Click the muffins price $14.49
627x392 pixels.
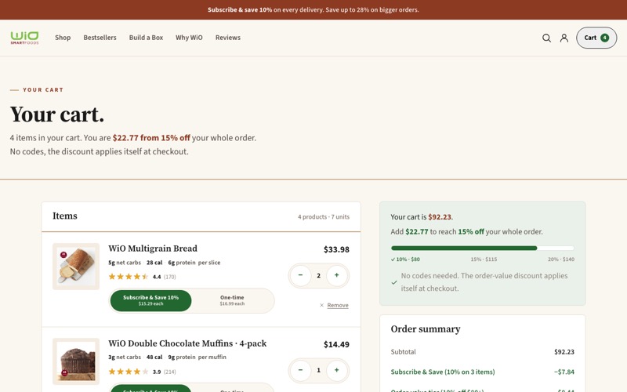(x=336, y=344)
